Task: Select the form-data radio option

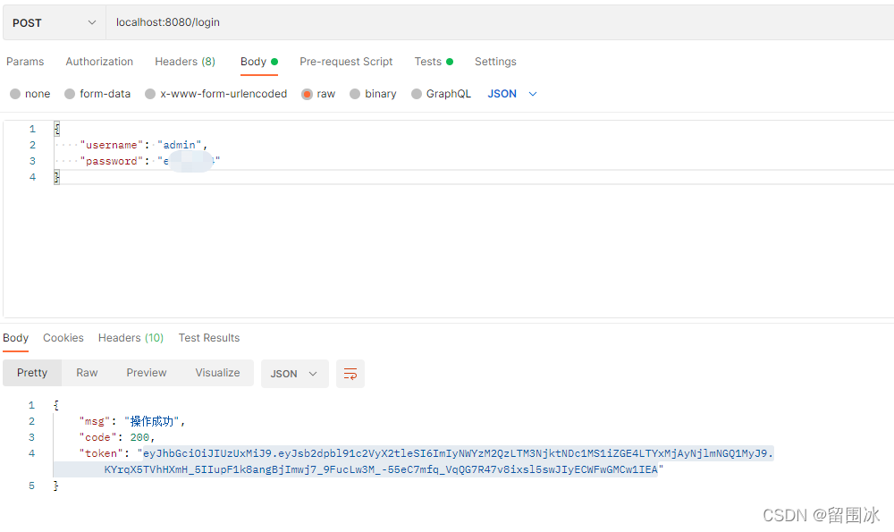Action: (70, 94)
